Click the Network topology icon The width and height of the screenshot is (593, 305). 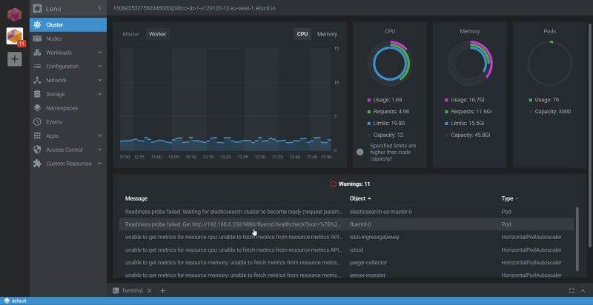[x=37, y=81]
